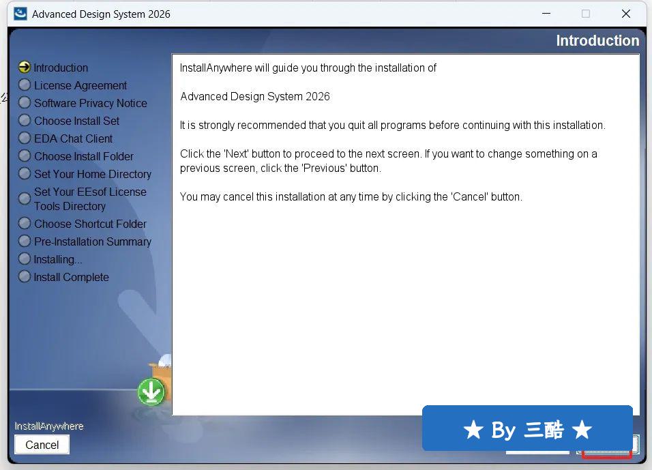Minimize the Advanced Design System 2026 installer window

point(546,14)
